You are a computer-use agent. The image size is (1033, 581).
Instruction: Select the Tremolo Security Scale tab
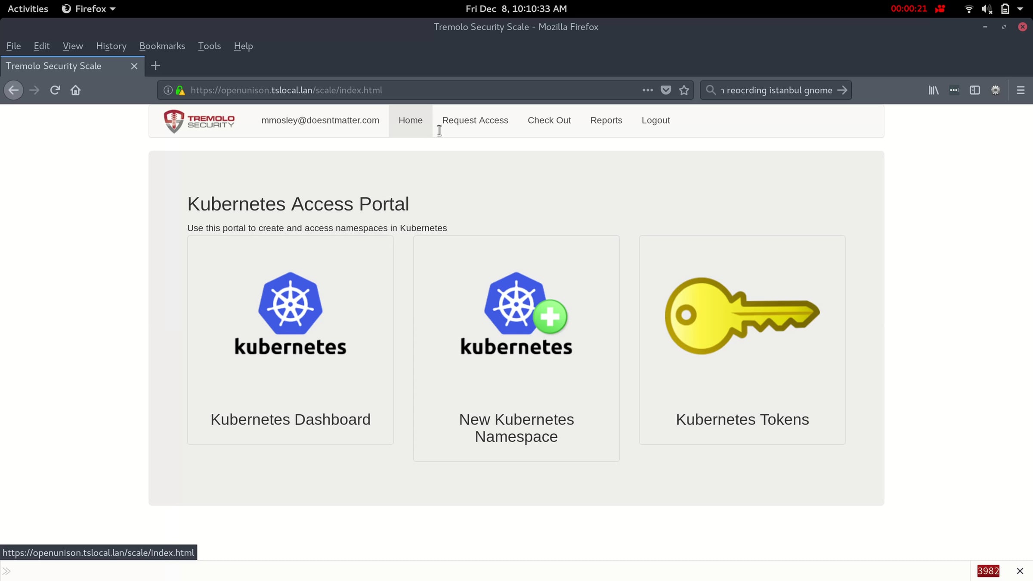72,66
